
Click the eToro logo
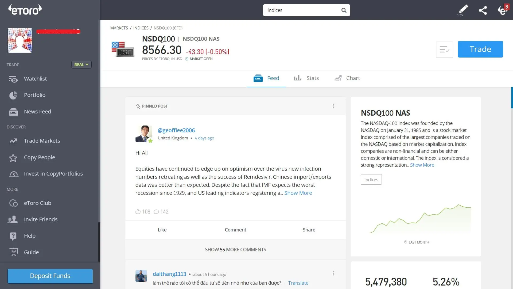(25, 10)
